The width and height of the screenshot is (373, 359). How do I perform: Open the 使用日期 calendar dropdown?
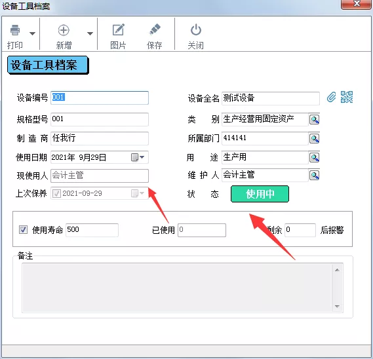point(138,157)
